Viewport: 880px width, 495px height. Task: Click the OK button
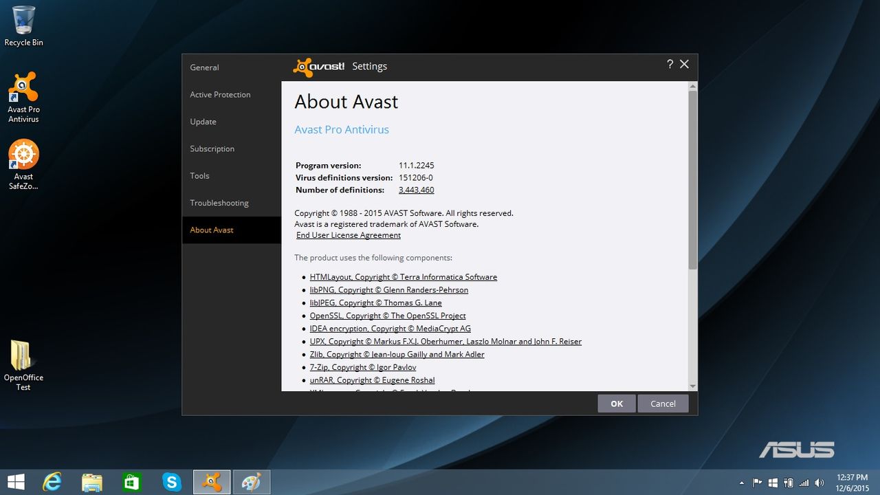pyautogui.click(x=617, y=404)
